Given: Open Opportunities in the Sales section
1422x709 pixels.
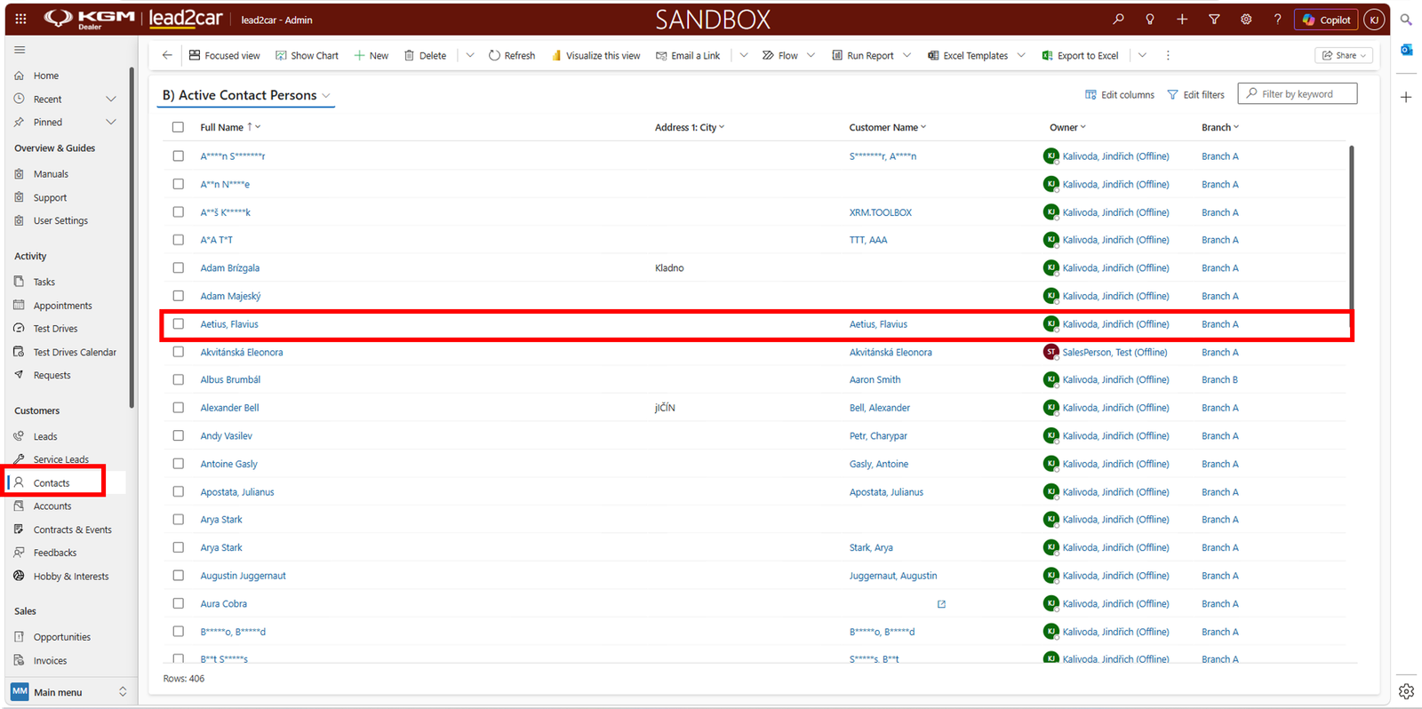Looking at the screenshot, I should [61, 637].
